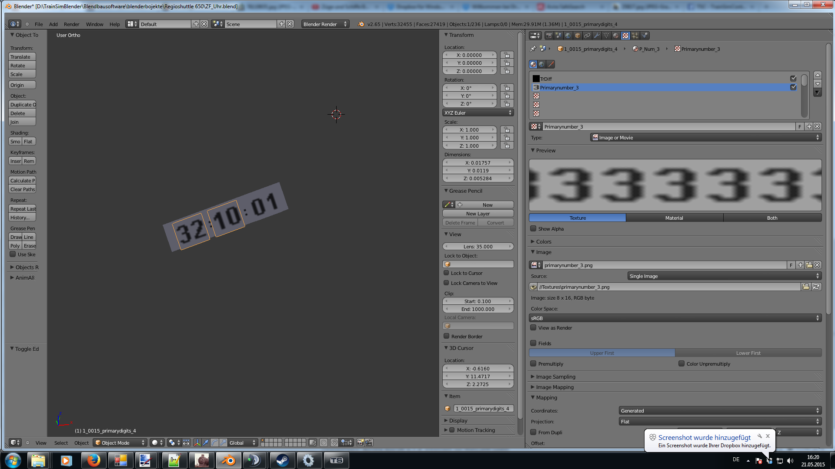Screen dimensions: 835x469
Task: Open the Coordinates Generated dropdown
Action: coord(720,410)
